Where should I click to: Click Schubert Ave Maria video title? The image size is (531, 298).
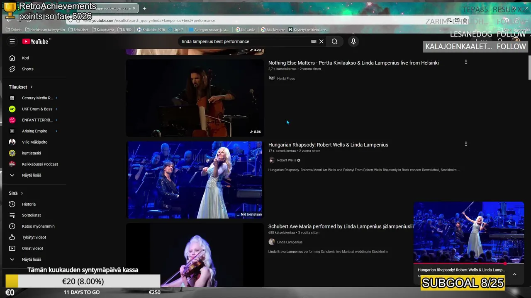point(341,227)
